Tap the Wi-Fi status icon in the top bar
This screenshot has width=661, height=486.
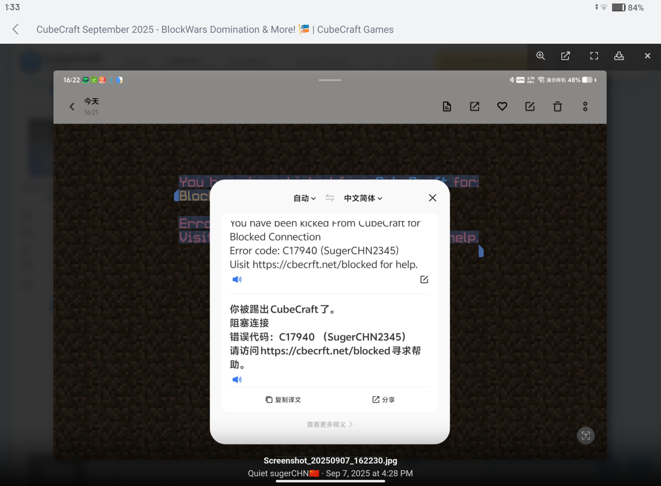(604, 7)
